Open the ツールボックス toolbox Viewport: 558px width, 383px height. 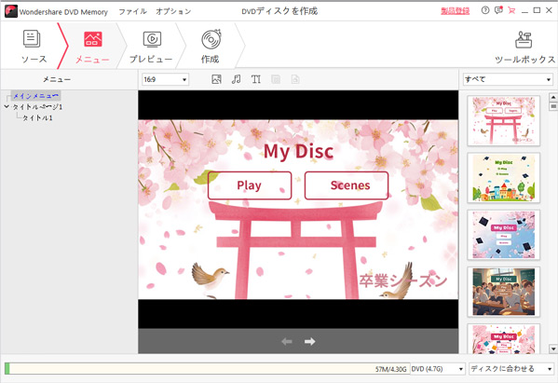point(524,47)
